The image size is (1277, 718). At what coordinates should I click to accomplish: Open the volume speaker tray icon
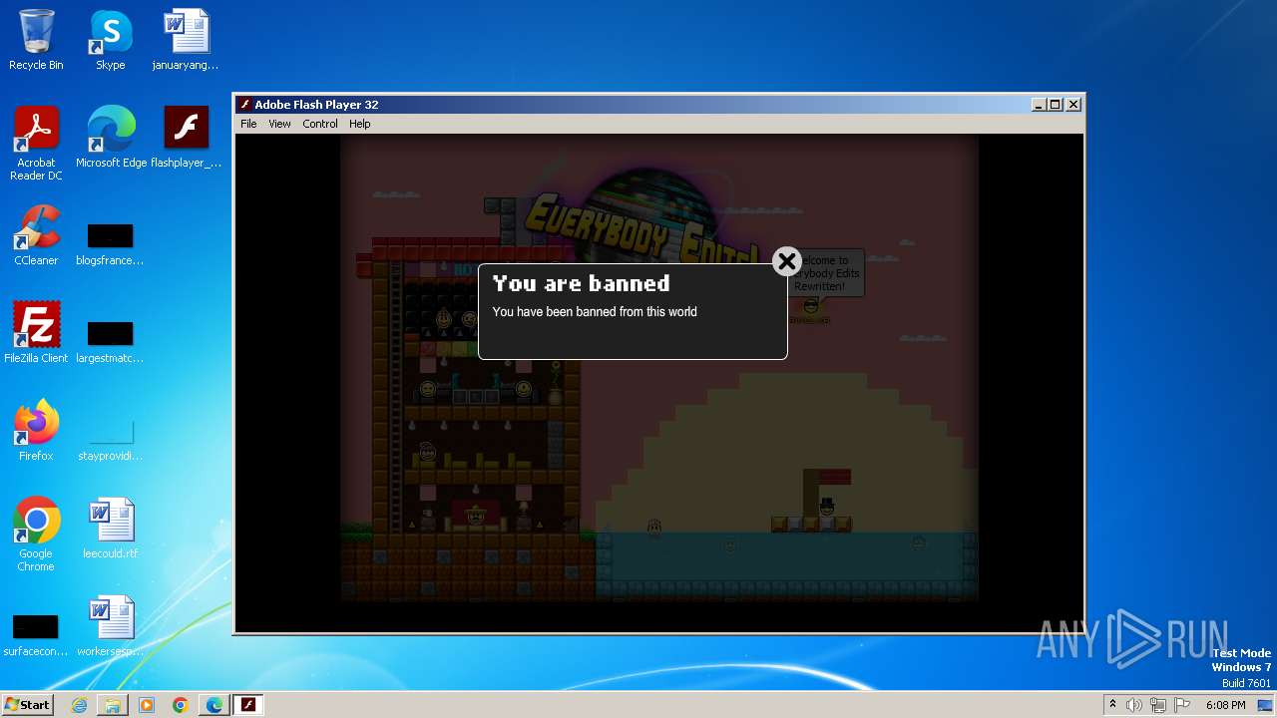coord(1134,705)
